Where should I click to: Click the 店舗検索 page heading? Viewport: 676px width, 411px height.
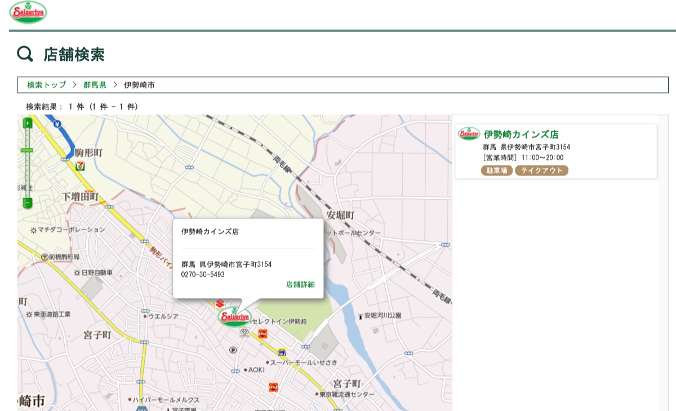pyautogui.click(x=74, y=55)
